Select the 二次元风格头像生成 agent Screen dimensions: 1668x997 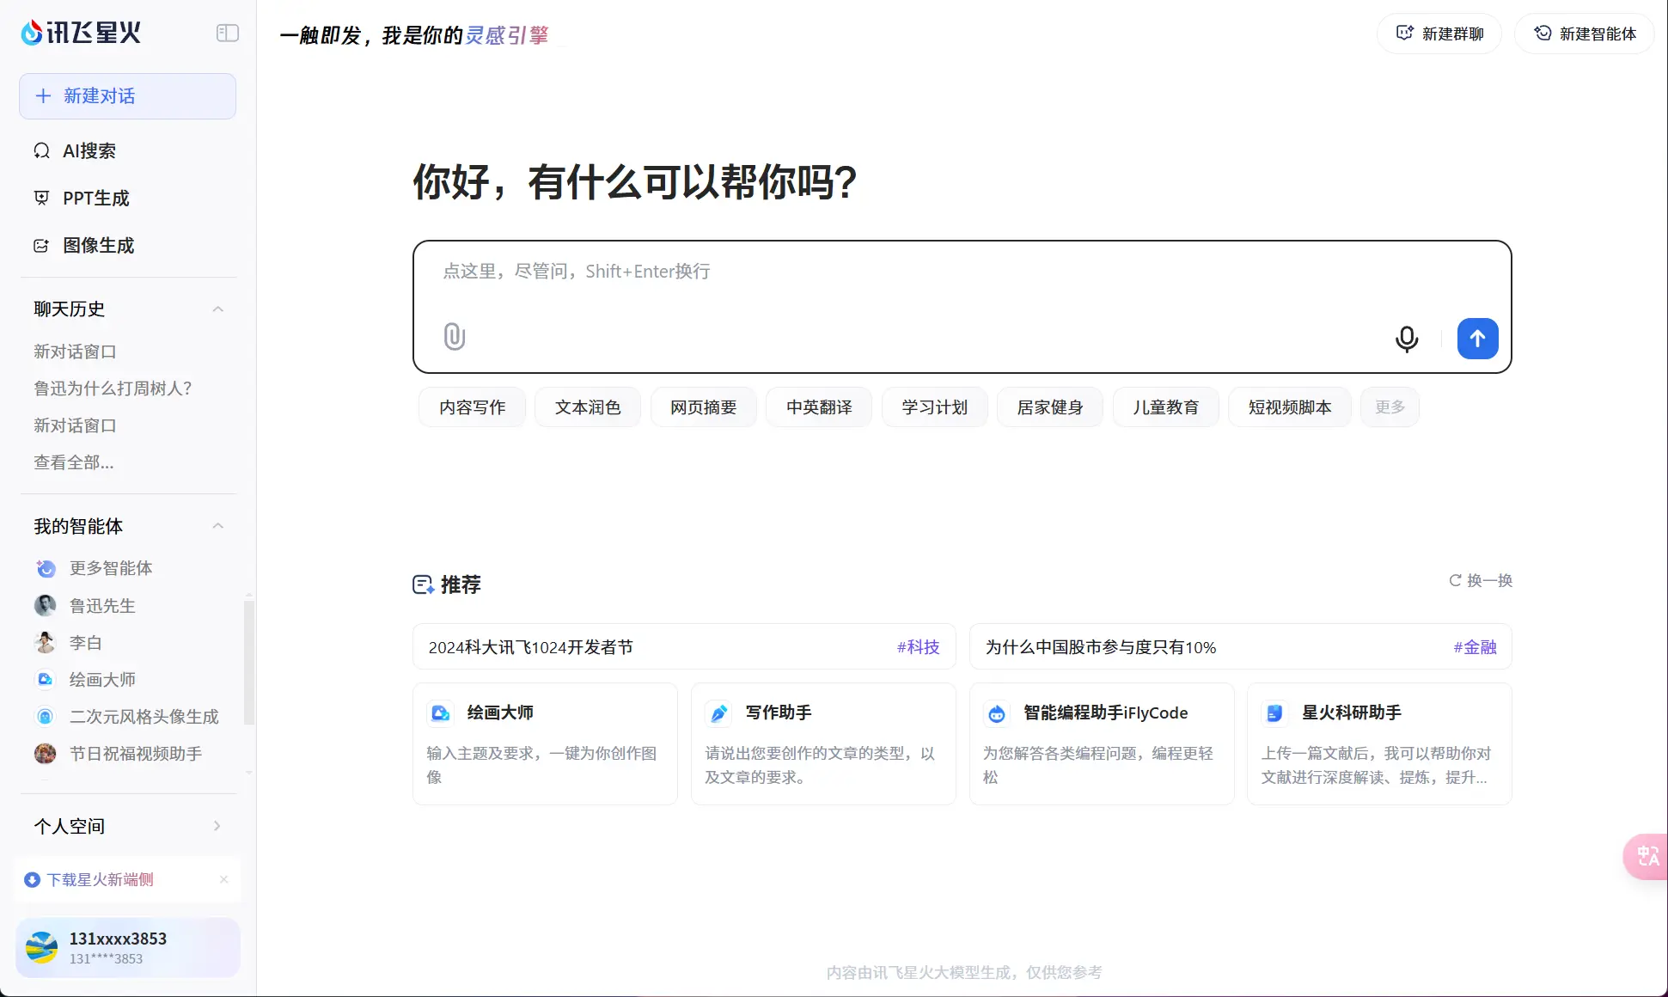[126, 717]
